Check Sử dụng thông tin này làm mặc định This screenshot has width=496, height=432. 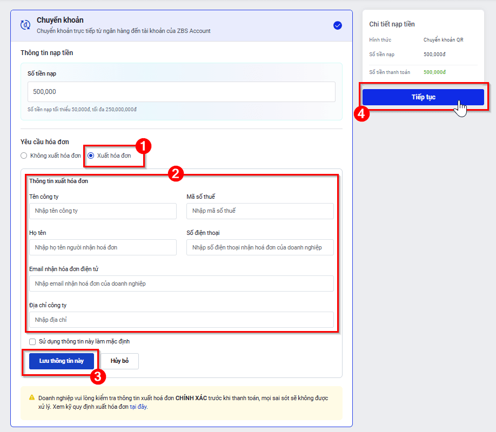coord(32,342)
